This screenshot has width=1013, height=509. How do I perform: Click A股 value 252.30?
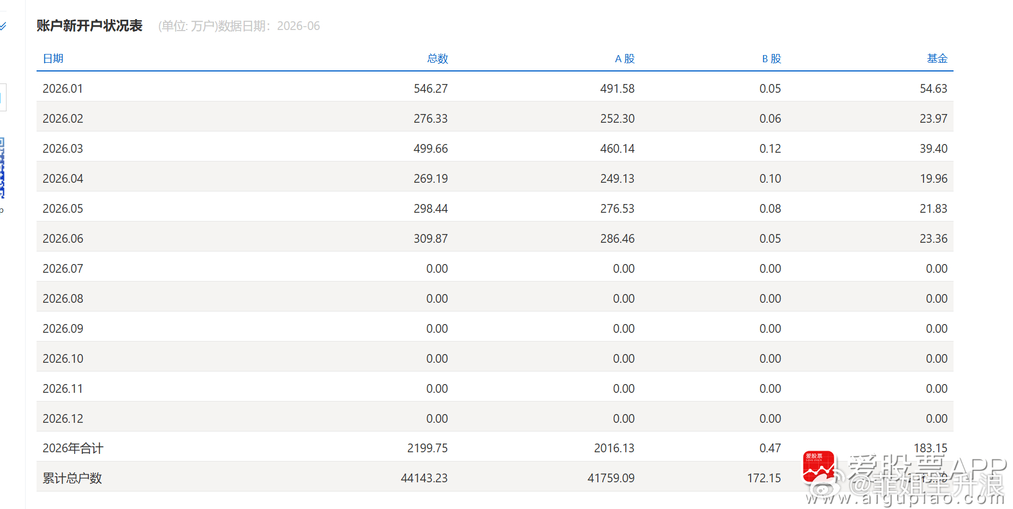point(617,118)
